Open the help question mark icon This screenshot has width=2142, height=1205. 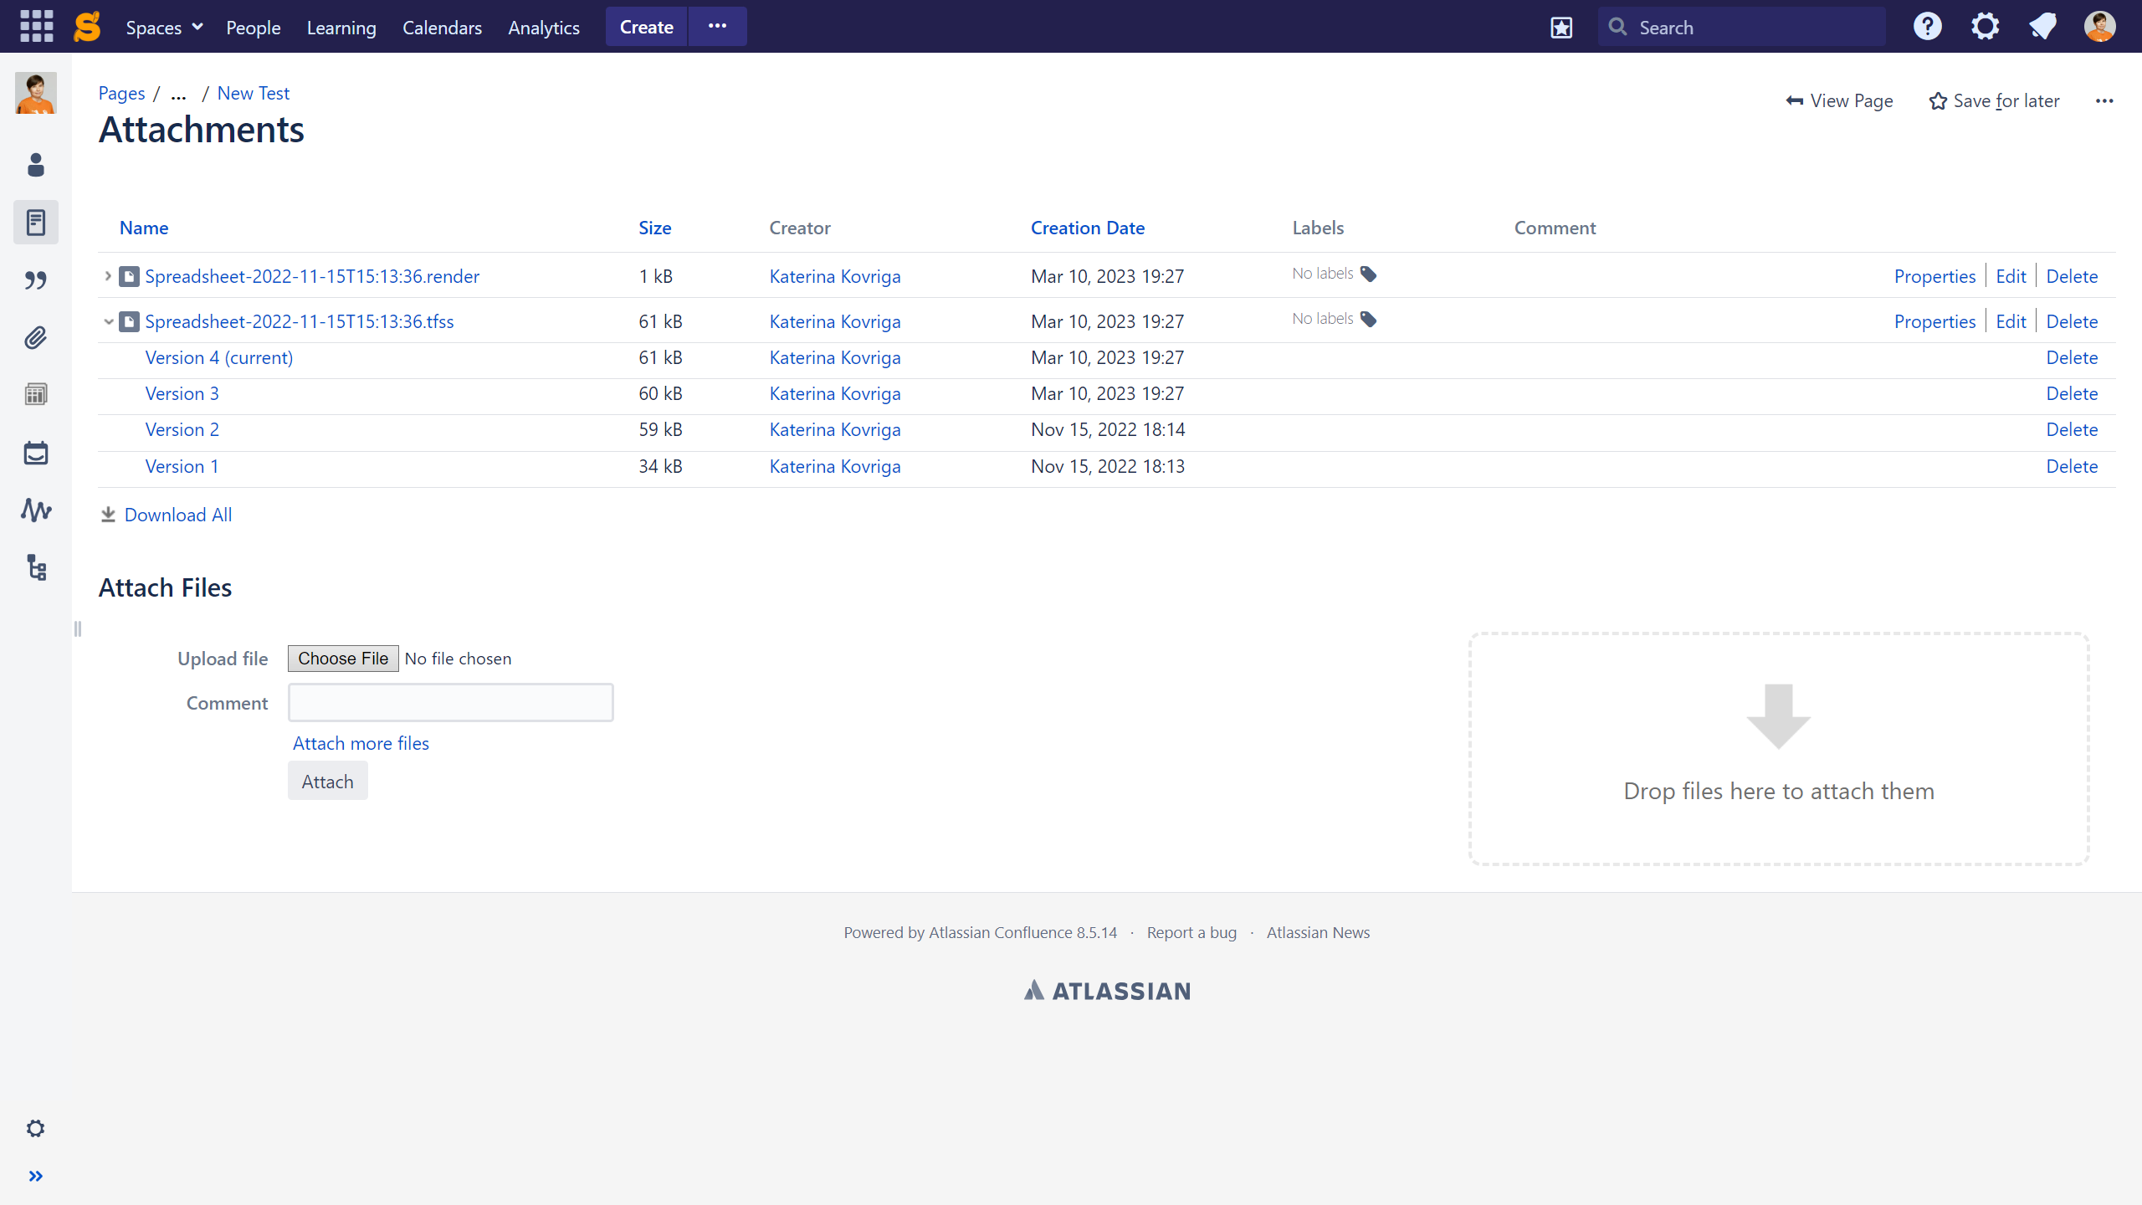coord(1927,27)
